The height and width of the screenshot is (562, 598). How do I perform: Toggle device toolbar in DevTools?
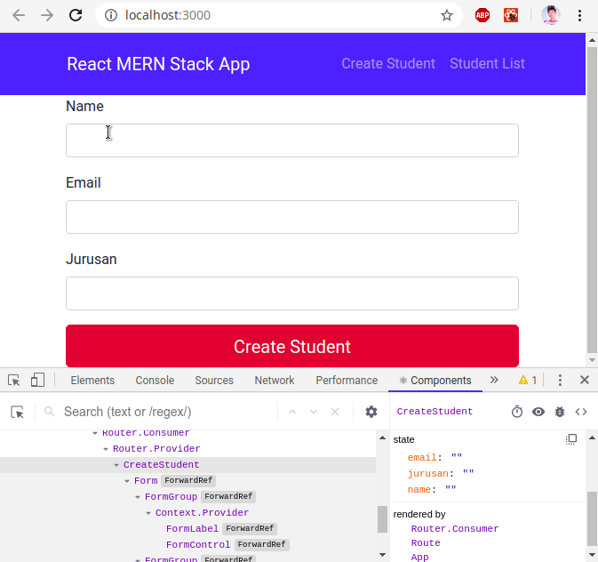(x=37, y=381)
